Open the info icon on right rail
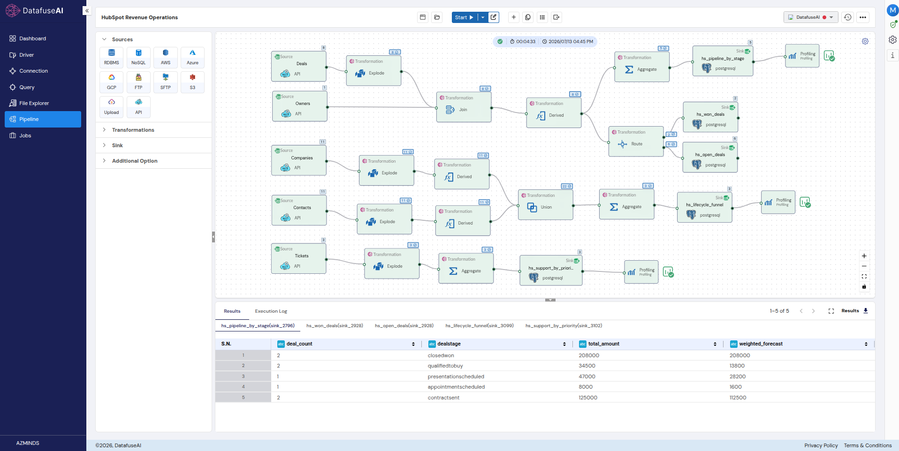 tap(892, 55)
